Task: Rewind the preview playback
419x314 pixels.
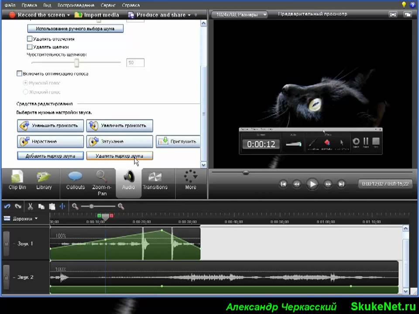Action: 297,184
